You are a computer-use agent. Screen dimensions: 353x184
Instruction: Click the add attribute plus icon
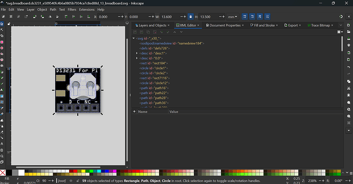(134, 111)
